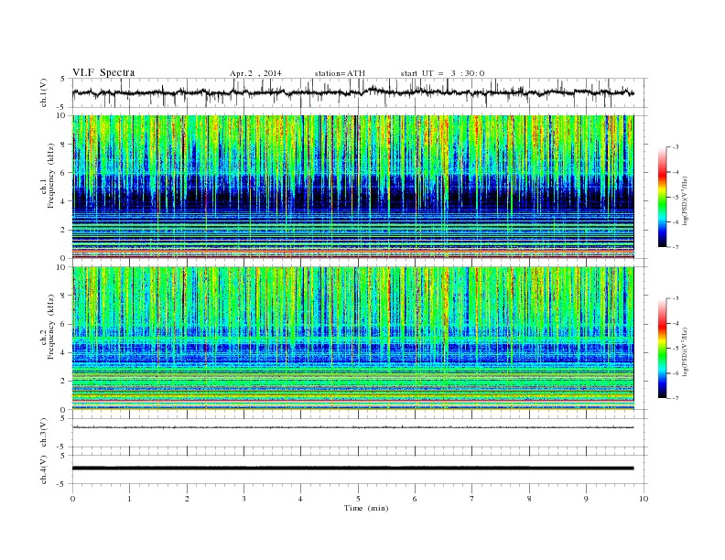Image resolution: width=725 pixels, height=560 pixels.
Task: Click the bottom time axis tick label "10"
Action: coord(644,499)
